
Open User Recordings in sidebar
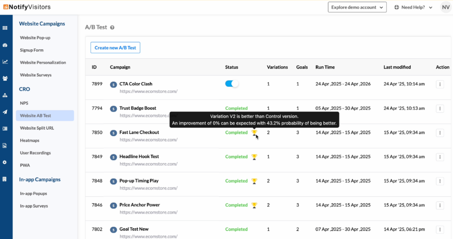tap(35, 153)
